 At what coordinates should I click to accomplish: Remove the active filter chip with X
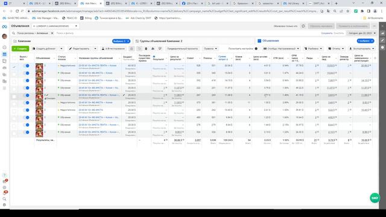(x=52, y=33)
